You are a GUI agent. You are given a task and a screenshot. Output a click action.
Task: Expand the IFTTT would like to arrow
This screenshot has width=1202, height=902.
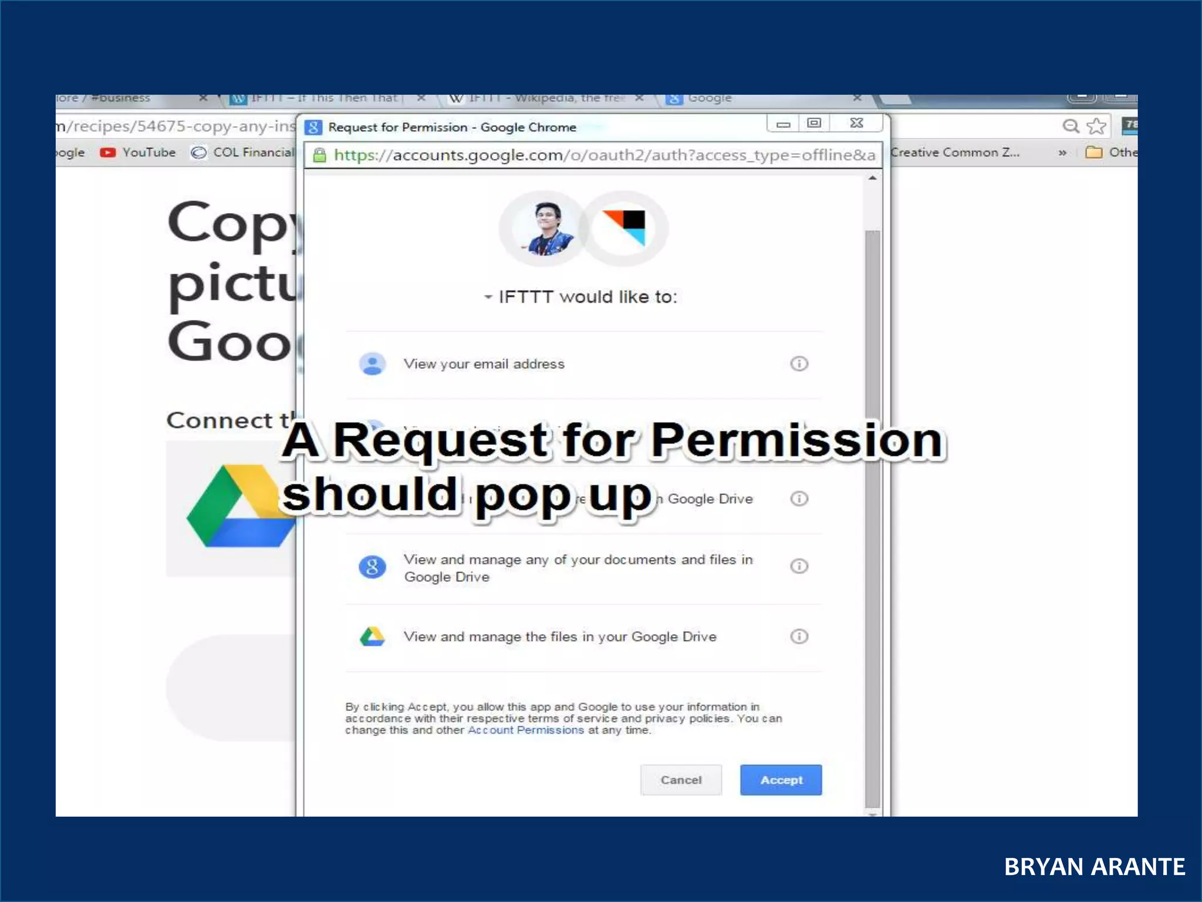488,297
